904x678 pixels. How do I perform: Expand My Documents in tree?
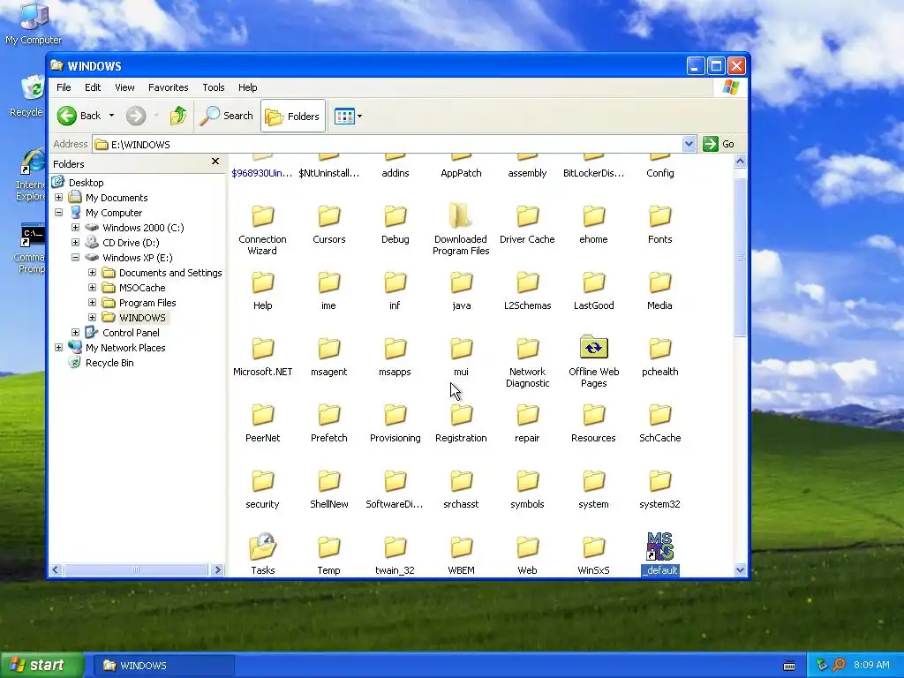coord(59,197)
